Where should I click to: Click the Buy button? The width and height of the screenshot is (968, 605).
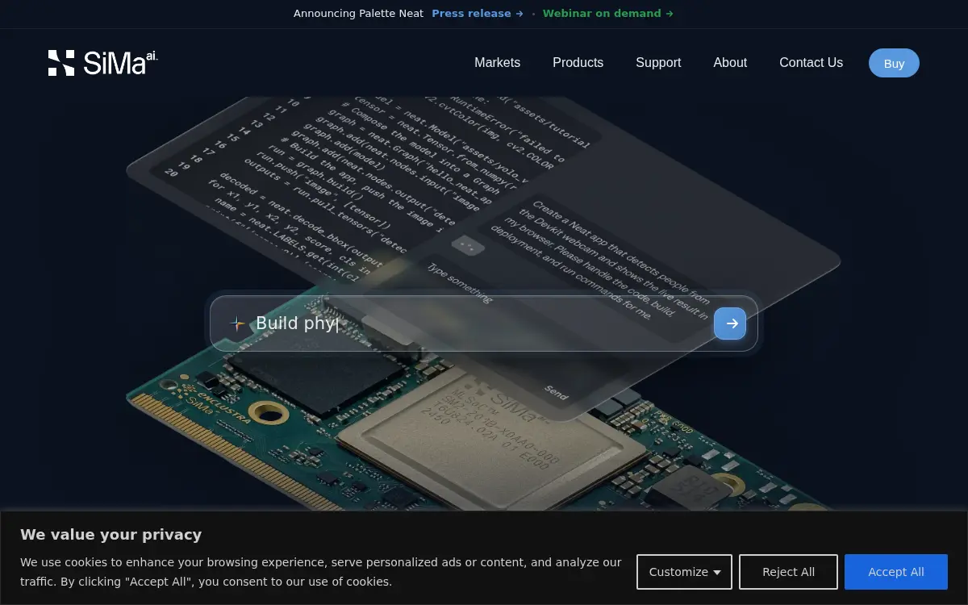(x=894, y=63)
